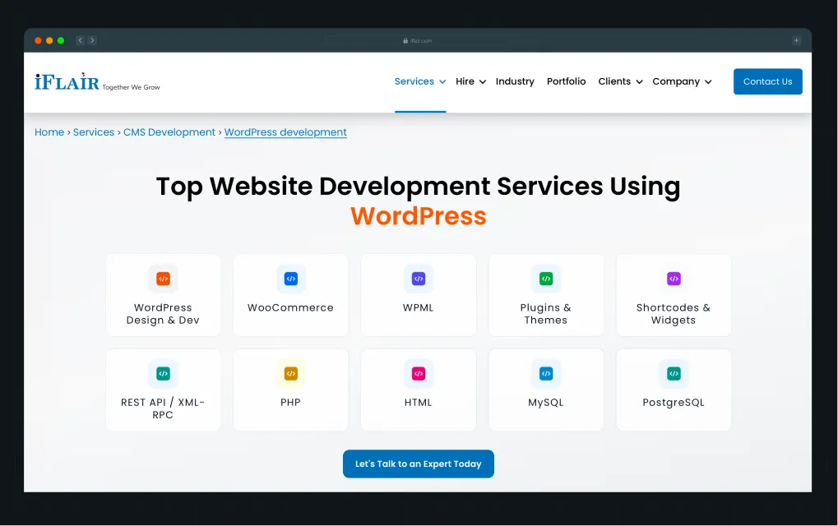Open the Services menu item
838x526 pixels.
pos(414,81)
